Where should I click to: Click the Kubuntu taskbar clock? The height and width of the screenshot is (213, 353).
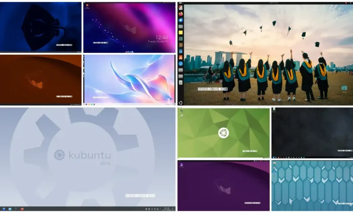point(167,209)
